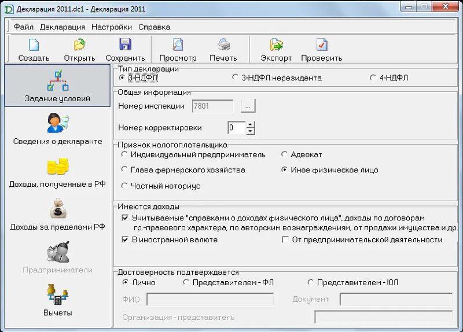Minimize the Декларация 2011 window

tap(409, 7)
